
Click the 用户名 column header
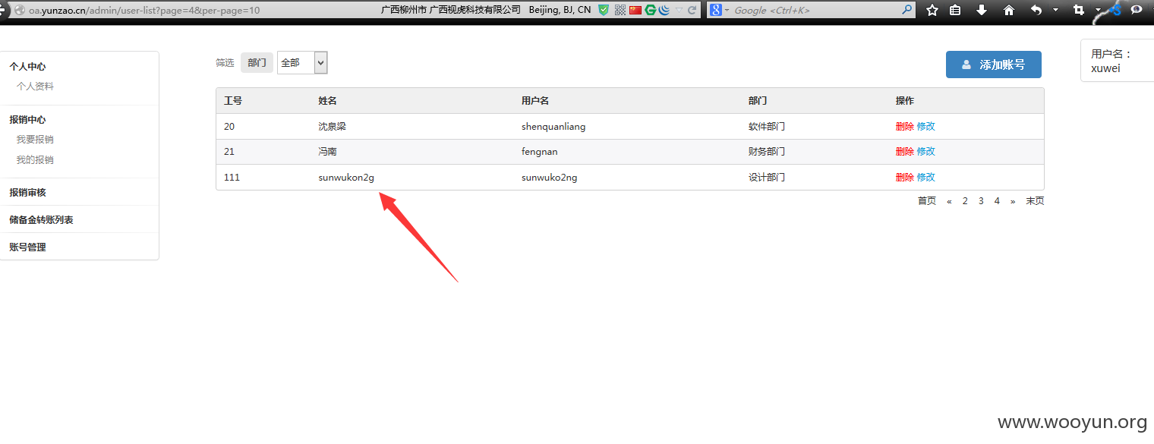(535, 101)
